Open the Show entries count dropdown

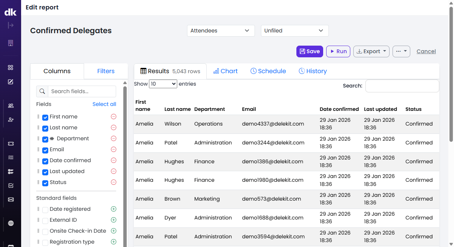coord(163,84)
